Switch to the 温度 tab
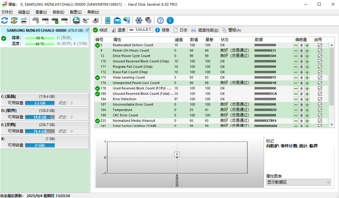The height and width of the screenshot is (198, 339). point(118,30)
